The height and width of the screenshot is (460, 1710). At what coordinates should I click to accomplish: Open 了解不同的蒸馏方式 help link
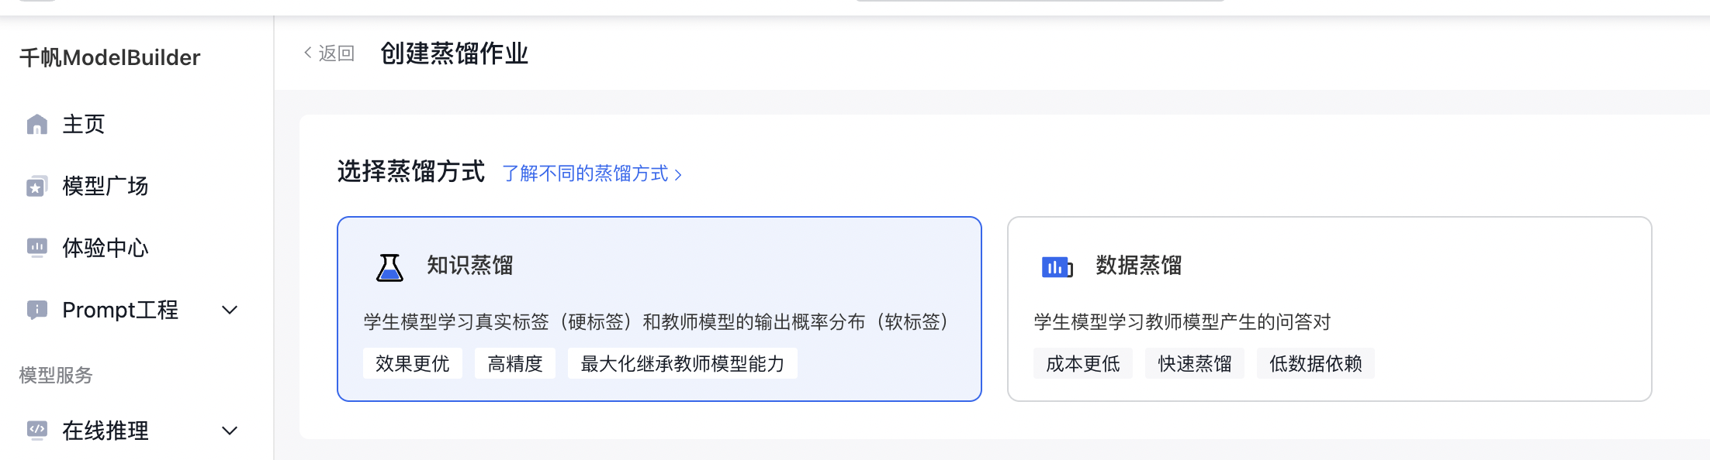tap(592, 173)
